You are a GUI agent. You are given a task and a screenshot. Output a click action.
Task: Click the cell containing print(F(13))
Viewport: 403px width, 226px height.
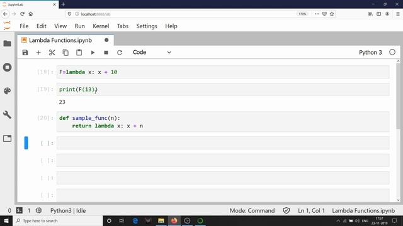[223, 89]
